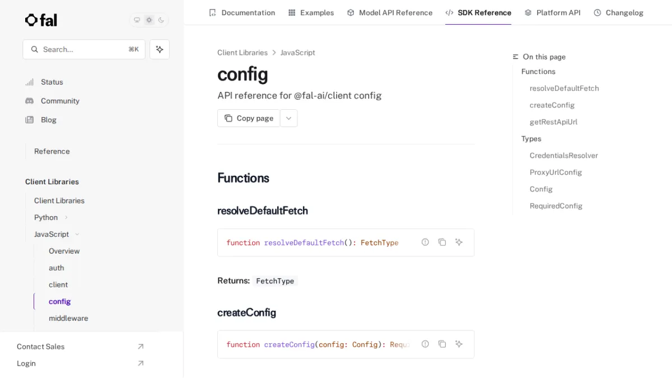Select system theme monitor icon

coord(137,20)
